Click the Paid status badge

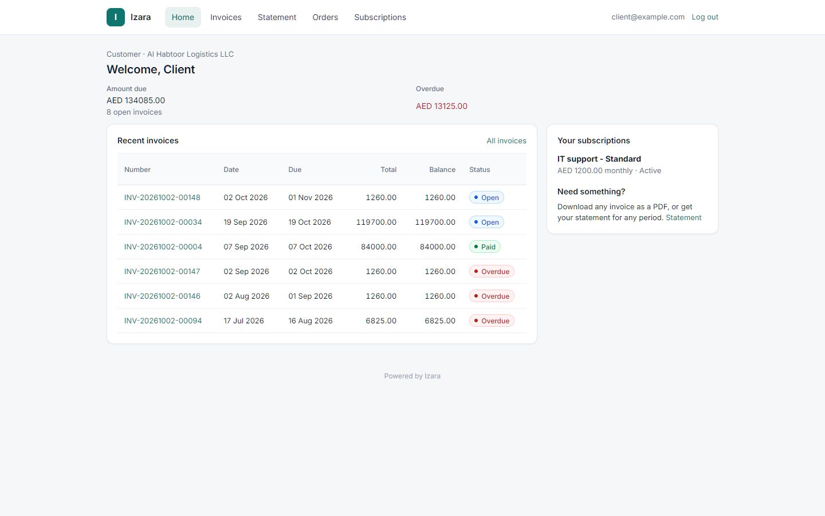(485, 247)
